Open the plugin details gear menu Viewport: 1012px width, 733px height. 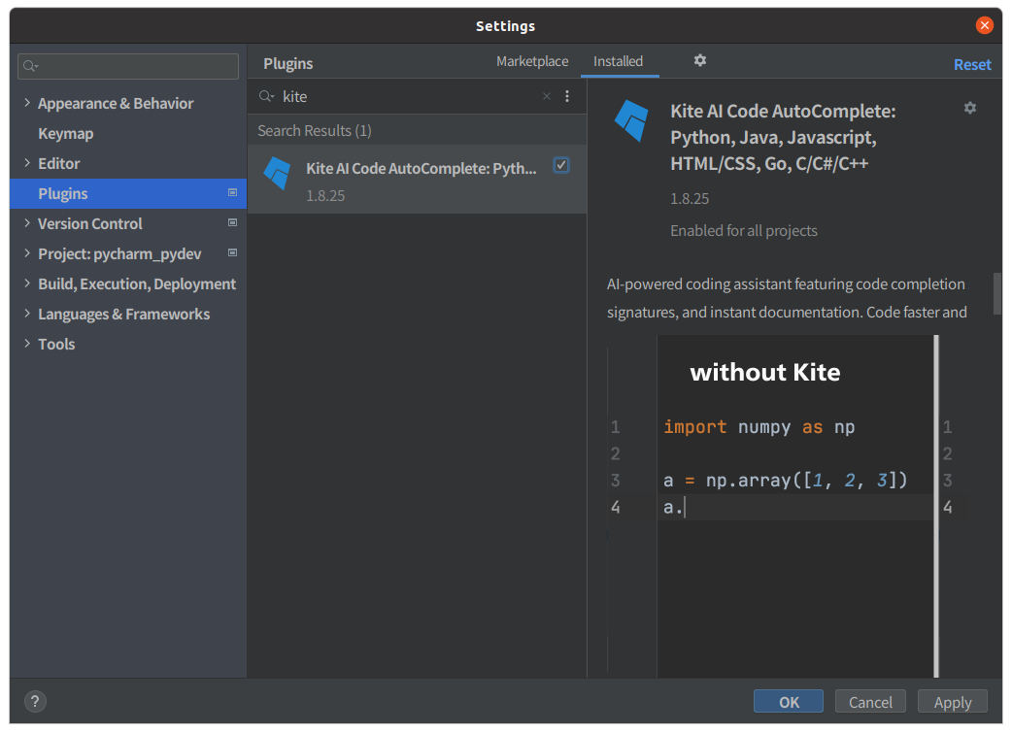969,108
